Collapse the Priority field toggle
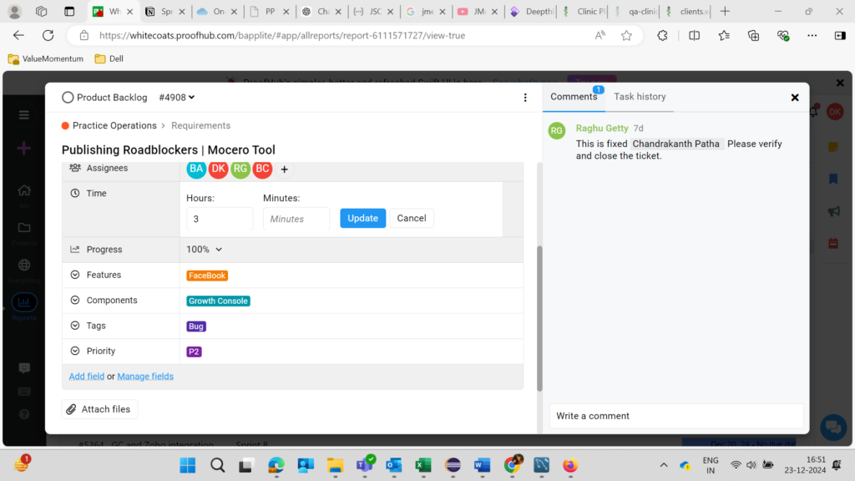This screenshot has height=481, width=855. click(75, 352)
